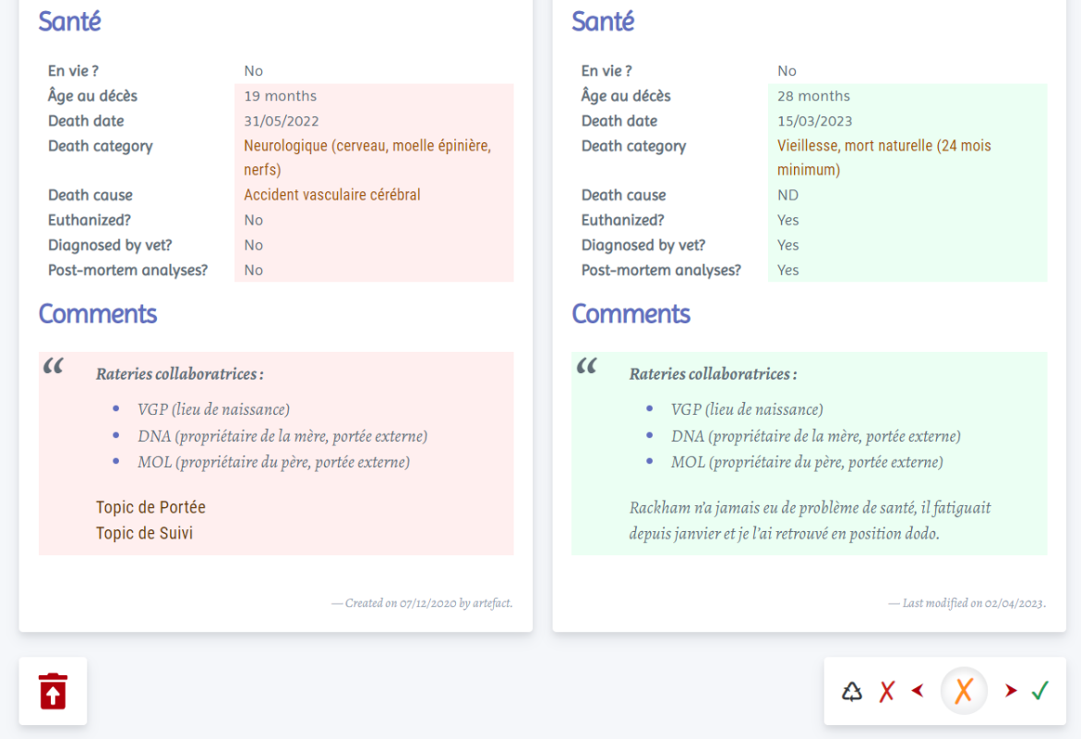Click the Comments heading in right card
The height and width of the screenshot is (739, 1081).
coord(631,314)
